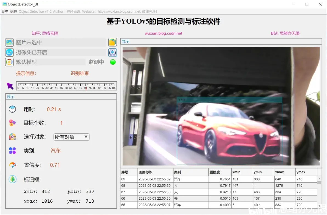327x215 pixels.
Task: Click the model selection icon
Action: [9, 62]
